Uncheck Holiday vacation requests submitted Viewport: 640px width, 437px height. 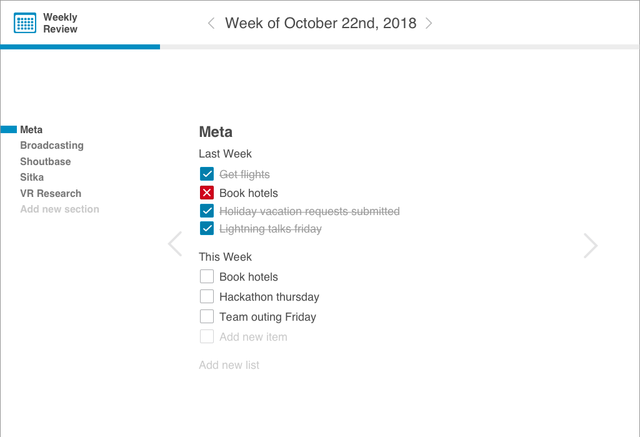(207, 211)
